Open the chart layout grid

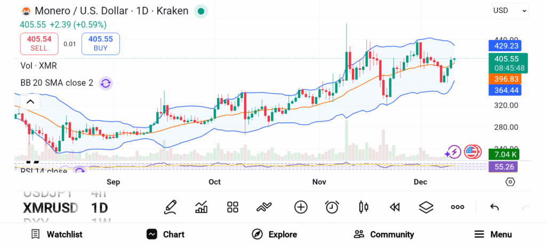coord(232,207)
